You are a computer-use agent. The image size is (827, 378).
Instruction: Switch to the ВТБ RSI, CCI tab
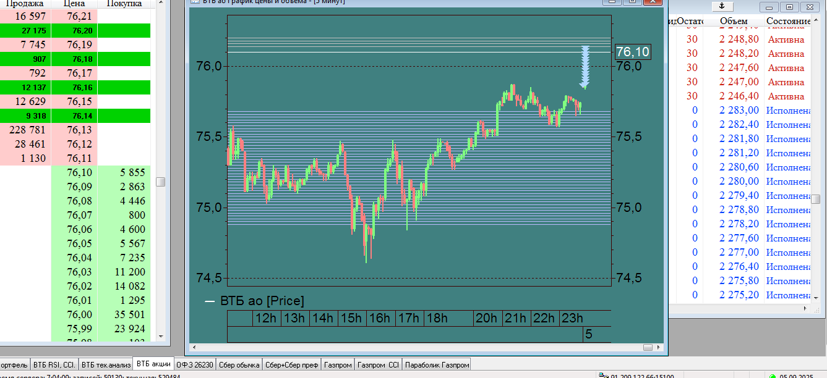tap(54, 364)
